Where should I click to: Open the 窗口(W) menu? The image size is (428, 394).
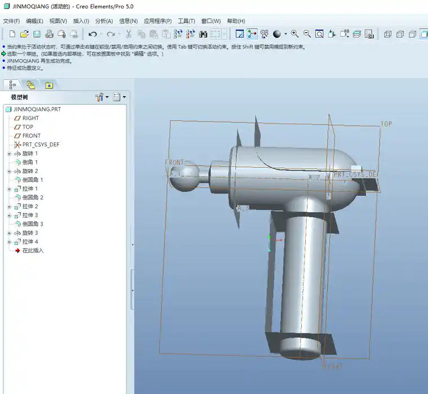coord(211,21)
